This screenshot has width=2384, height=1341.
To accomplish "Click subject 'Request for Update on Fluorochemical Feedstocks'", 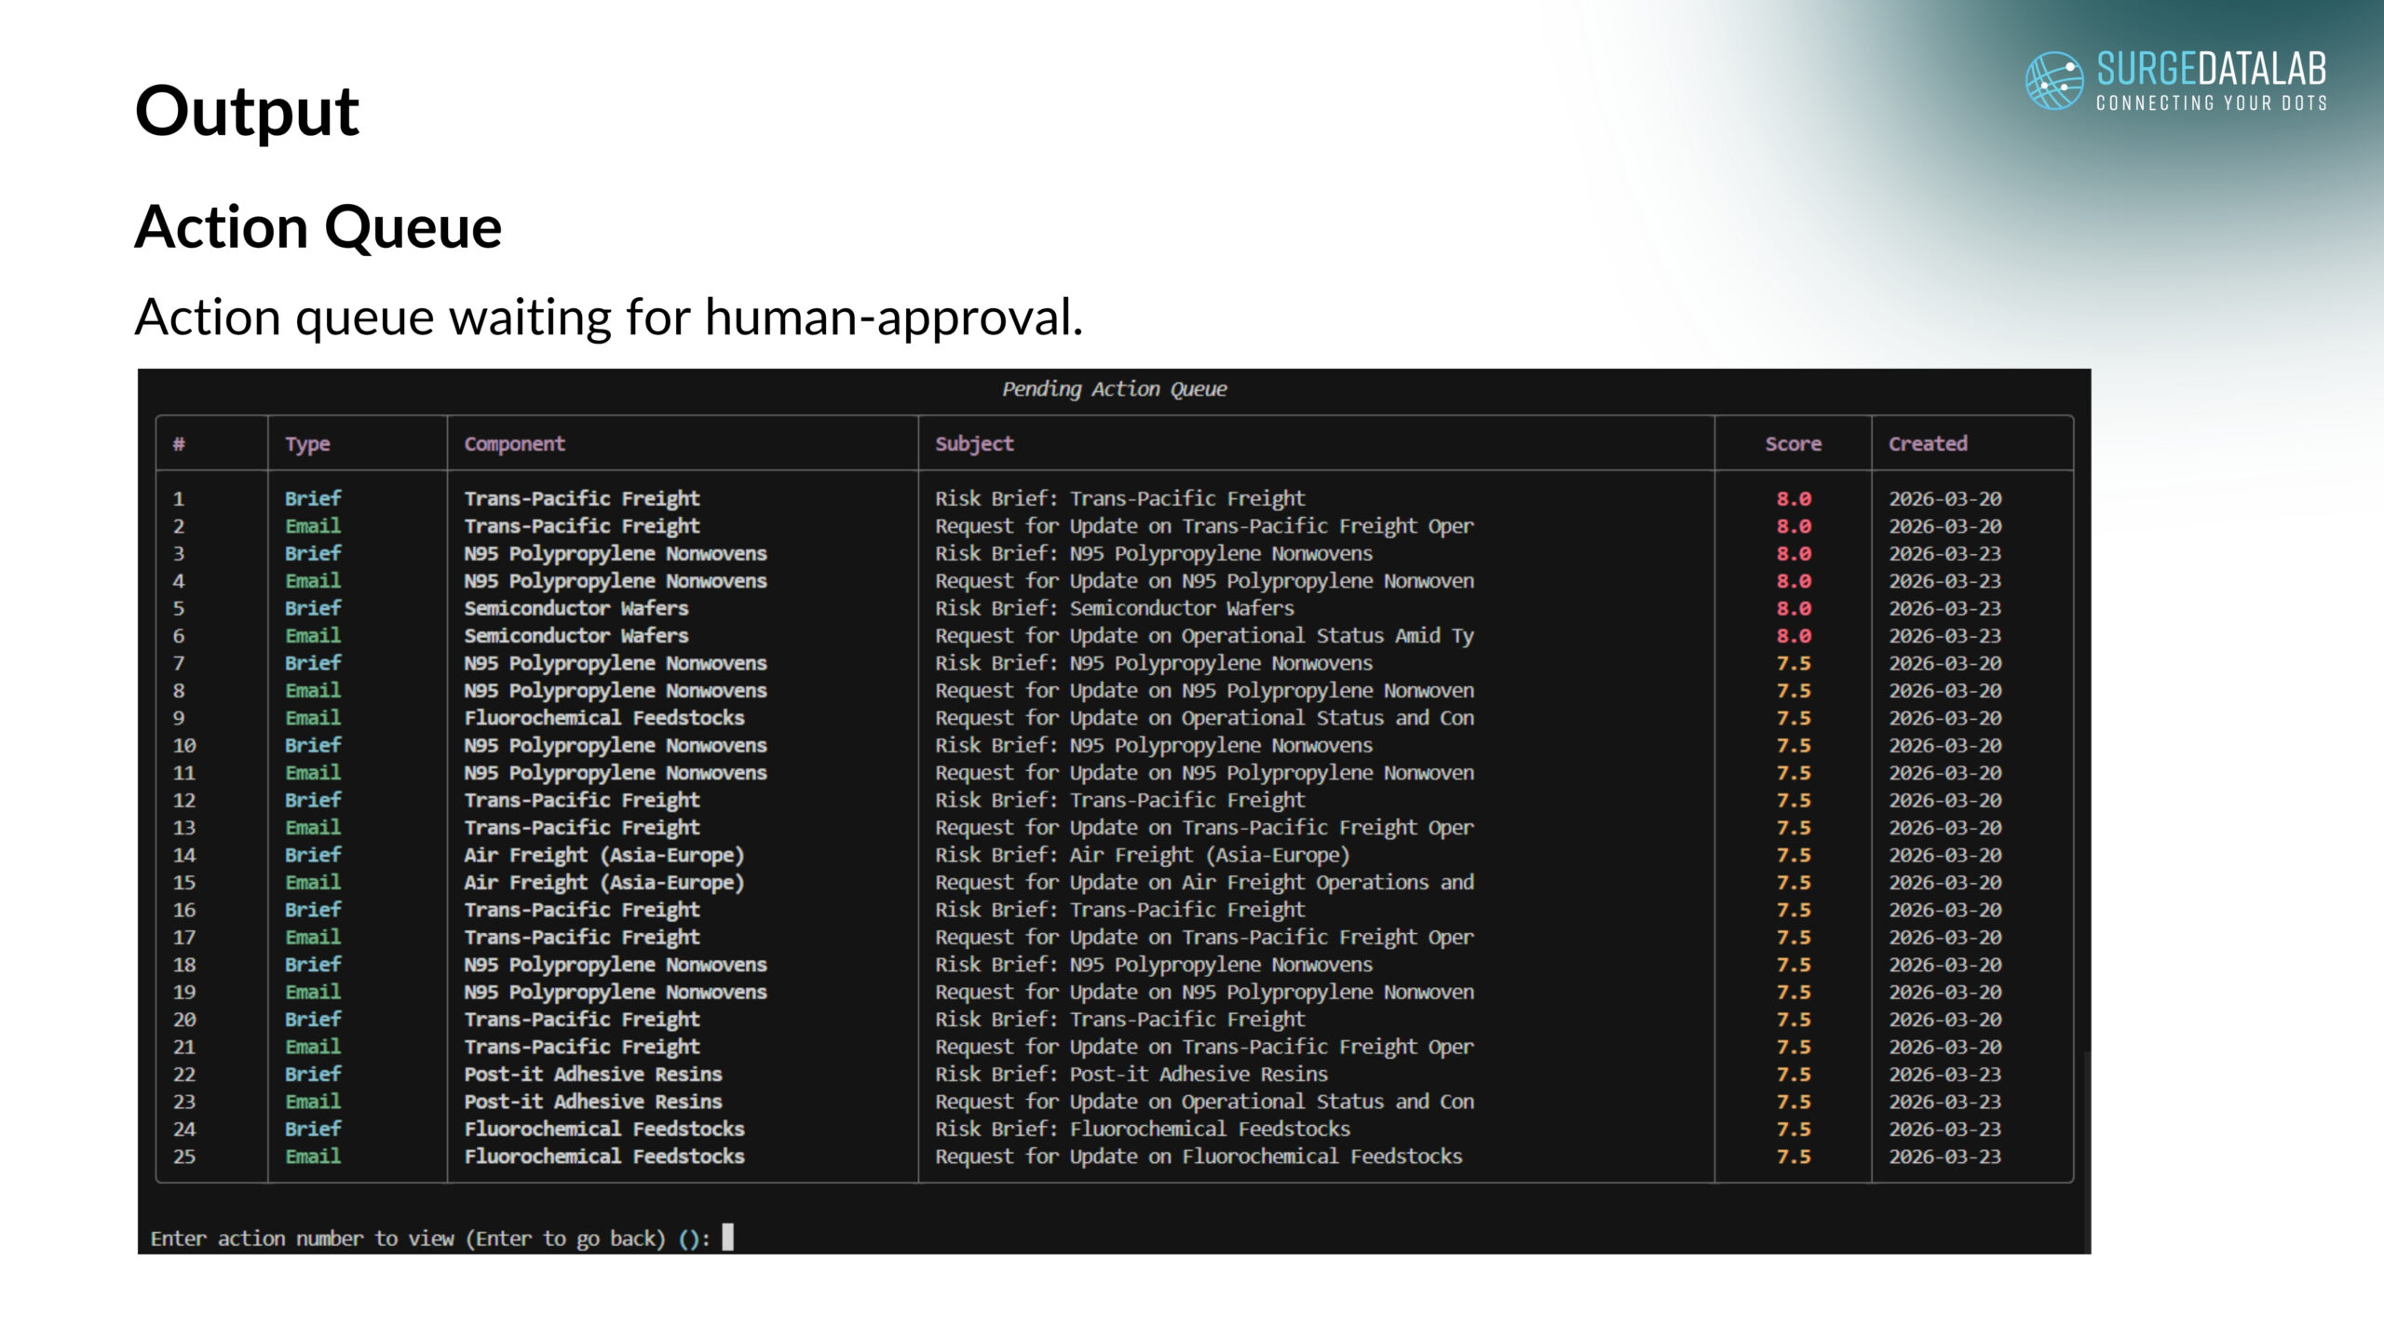I will [1198, 1156].
